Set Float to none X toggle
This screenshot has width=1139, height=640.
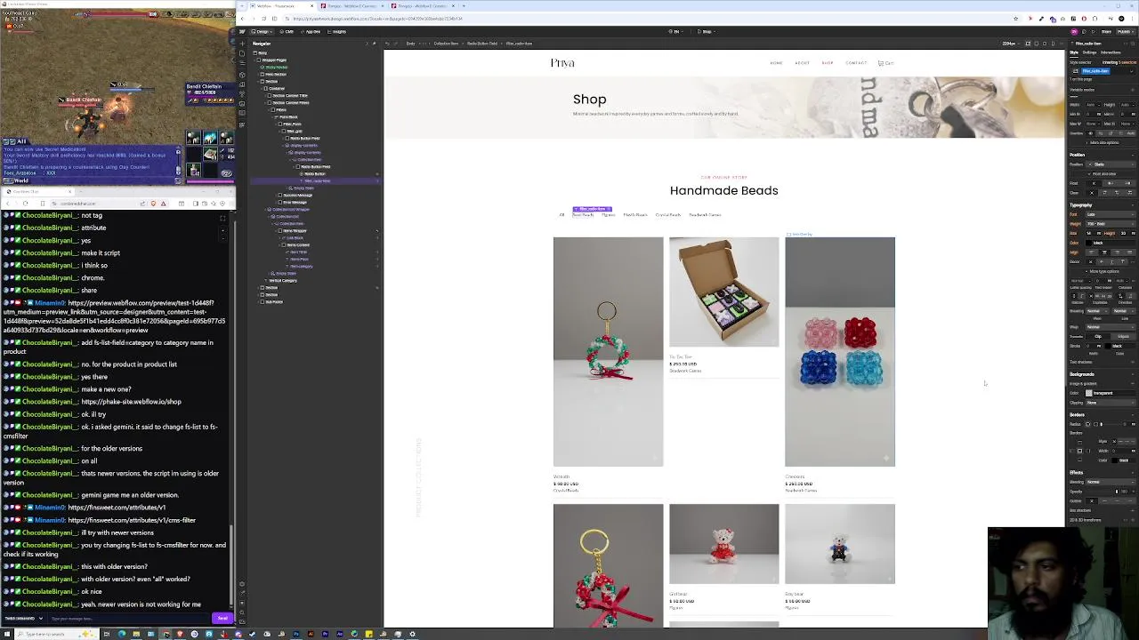pos(1094,183)
